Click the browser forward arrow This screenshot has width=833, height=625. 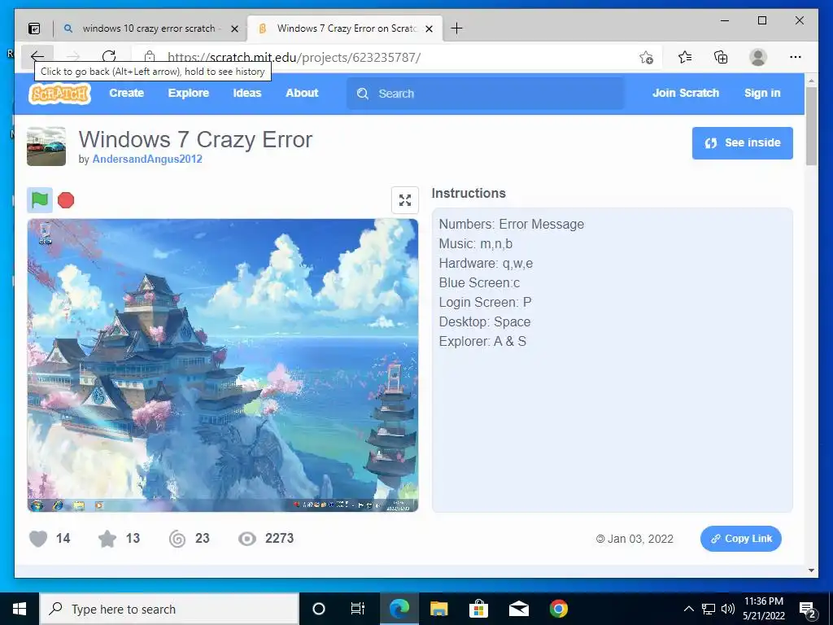[x=73, y=57]
